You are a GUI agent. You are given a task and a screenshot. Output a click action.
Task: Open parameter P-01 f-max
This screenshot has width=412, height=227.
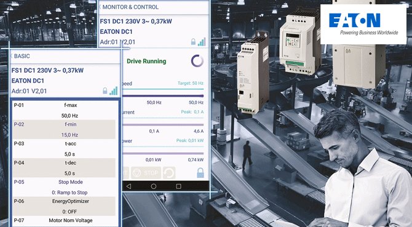click(x=64, y=110)
